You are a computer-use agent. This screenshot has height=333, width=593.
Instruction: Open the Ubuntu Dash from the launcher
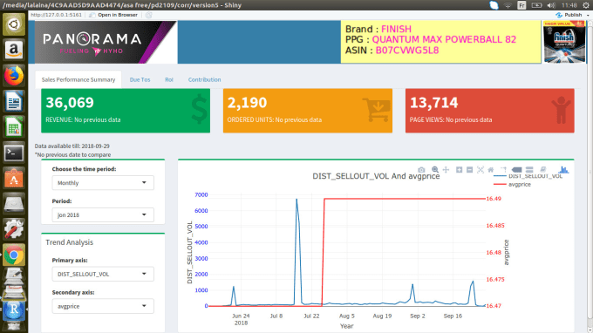coord(14,25)
